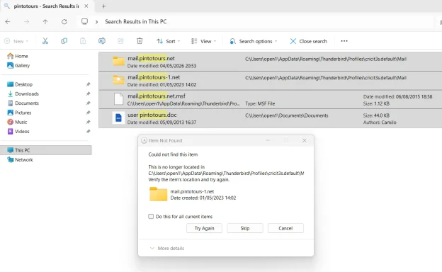Unpin Music using its pin icon
This screenshot has height=272, width=442.
89,122
